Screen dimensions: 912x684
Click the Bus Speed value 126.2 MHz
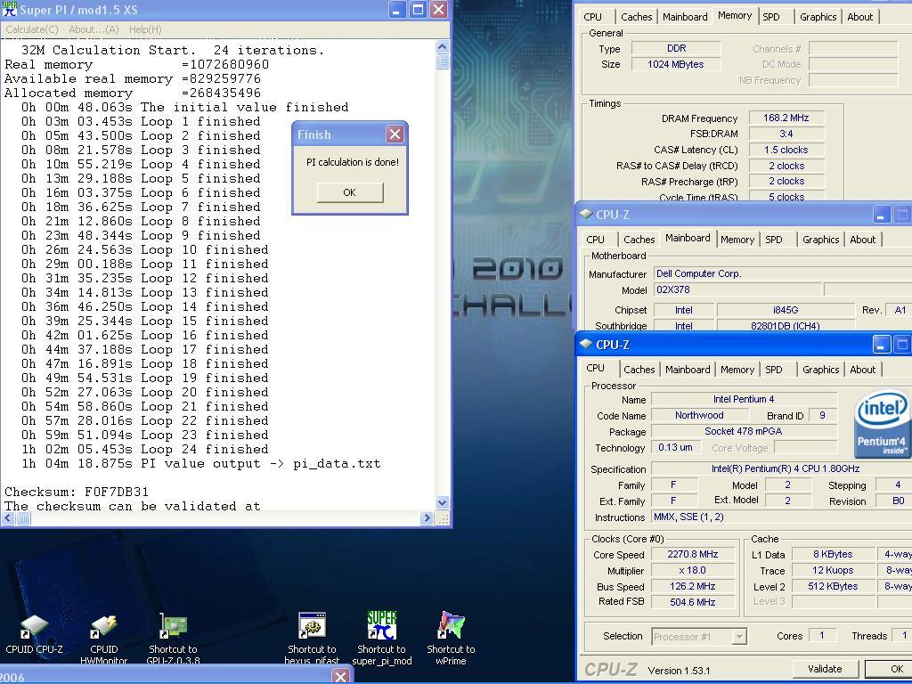pos(692,586)
